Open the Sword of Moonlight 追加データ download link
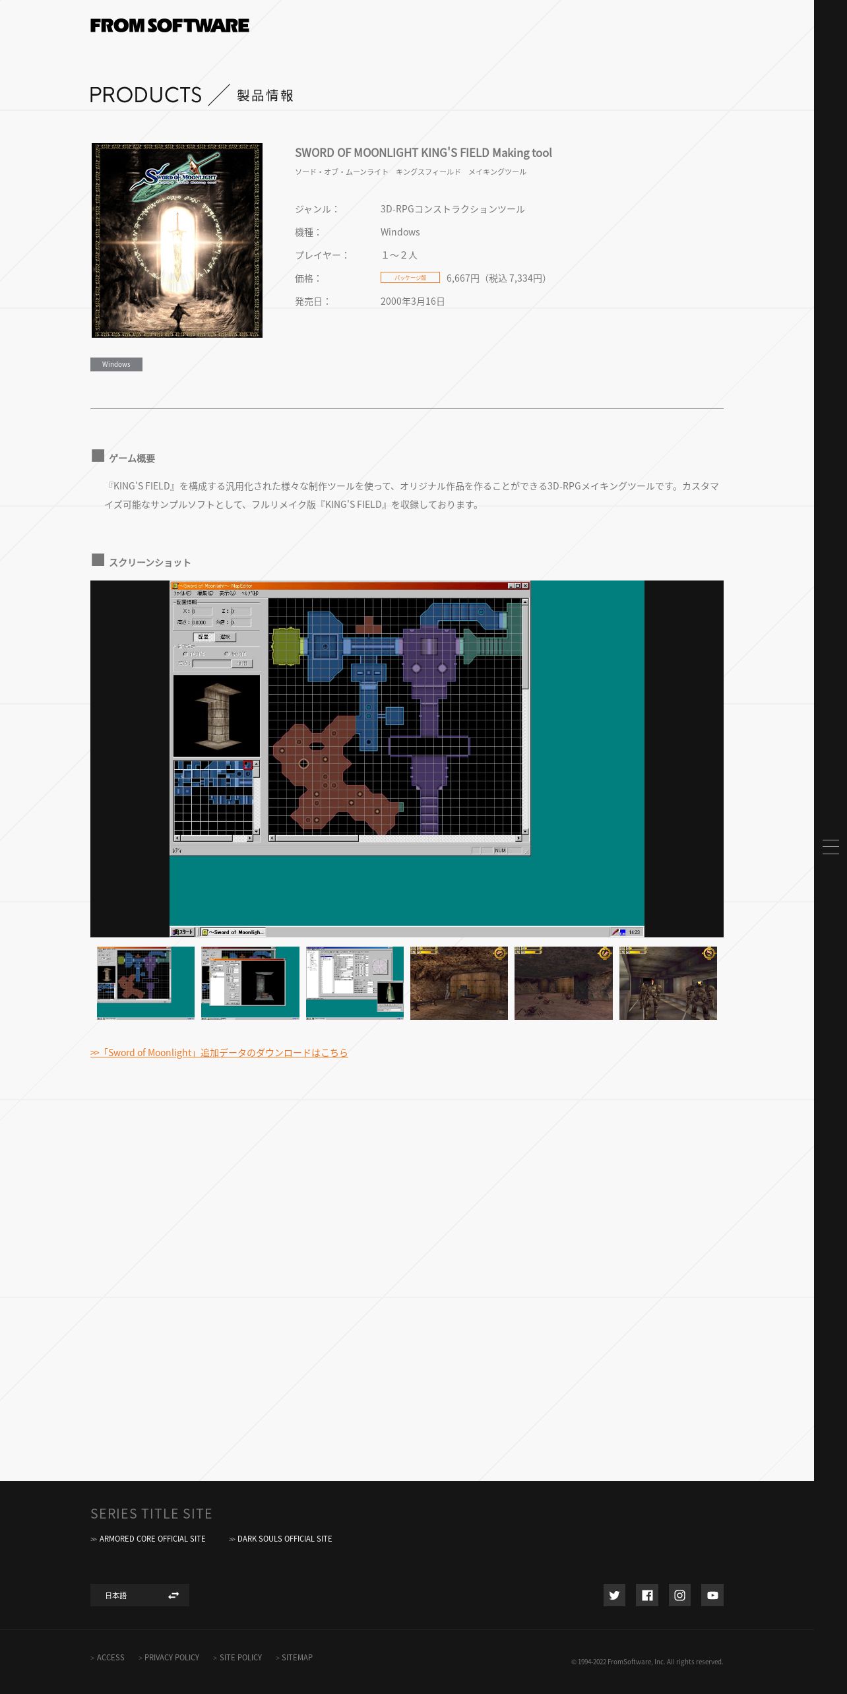 [219, 1053]
